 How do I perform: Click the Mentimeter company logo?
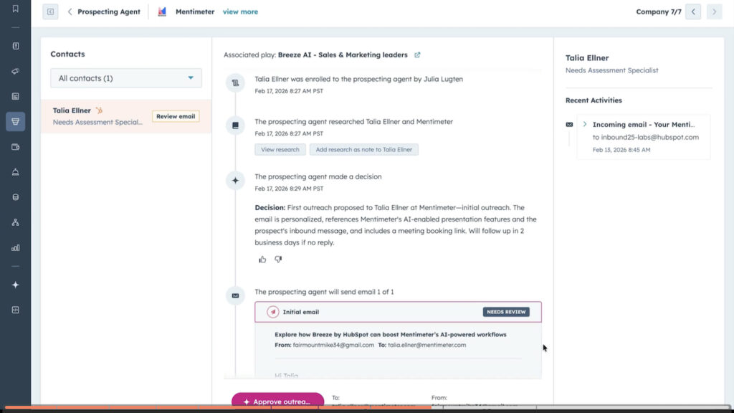162,11
